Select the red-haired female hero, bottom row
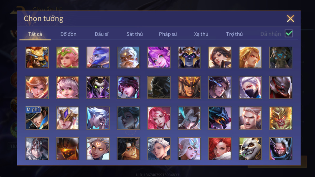This screenshot has height=177, width=315. click(220, 149)
